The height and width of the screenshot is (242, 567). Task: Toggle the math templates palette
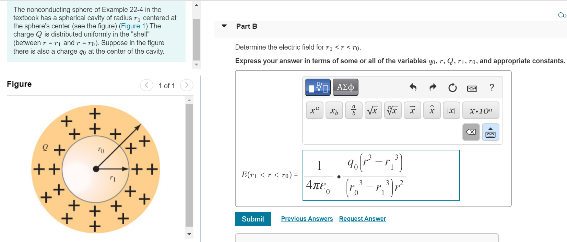pos(317,87)
